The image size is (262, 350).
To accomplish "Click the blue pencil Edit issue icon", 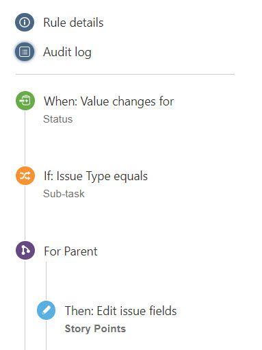I will click(46, 310).
